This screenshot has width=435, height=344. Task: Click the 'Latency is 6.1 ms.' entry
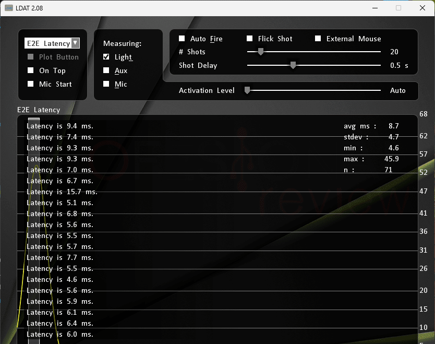tap(60, 313)
